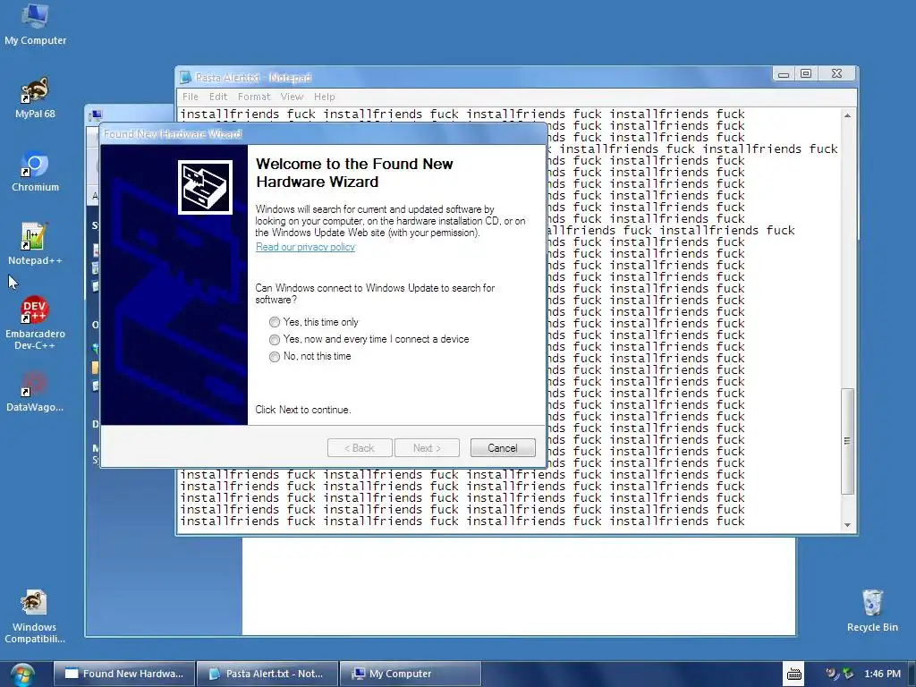Viewport: 916px width, 687px height.
Task: Click the hardware wizard graphic icon
Action: [x=205, y=188]
